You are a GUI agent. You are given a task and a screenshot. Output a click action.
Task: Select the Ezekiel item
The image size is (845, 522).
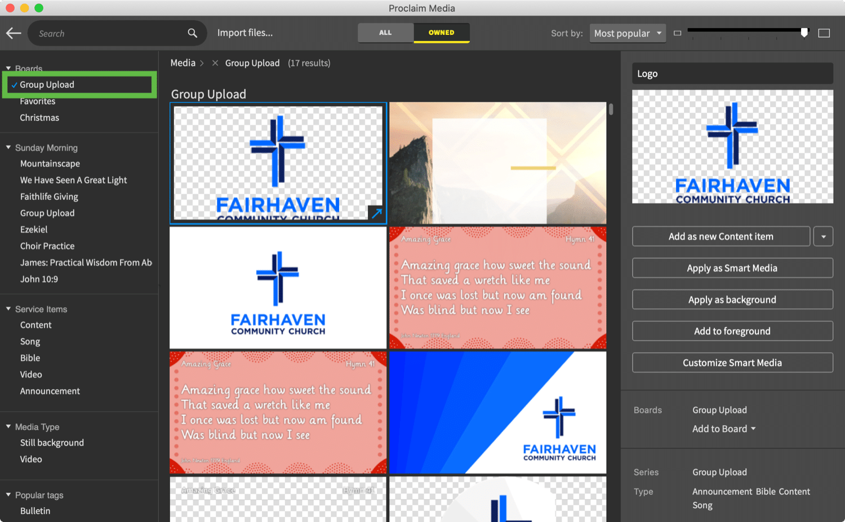point(34,230)
